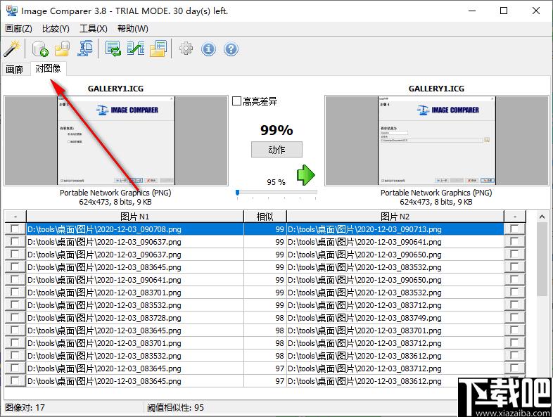
Task: Select the 对图像 tab
Action: (x=48, y=68)
